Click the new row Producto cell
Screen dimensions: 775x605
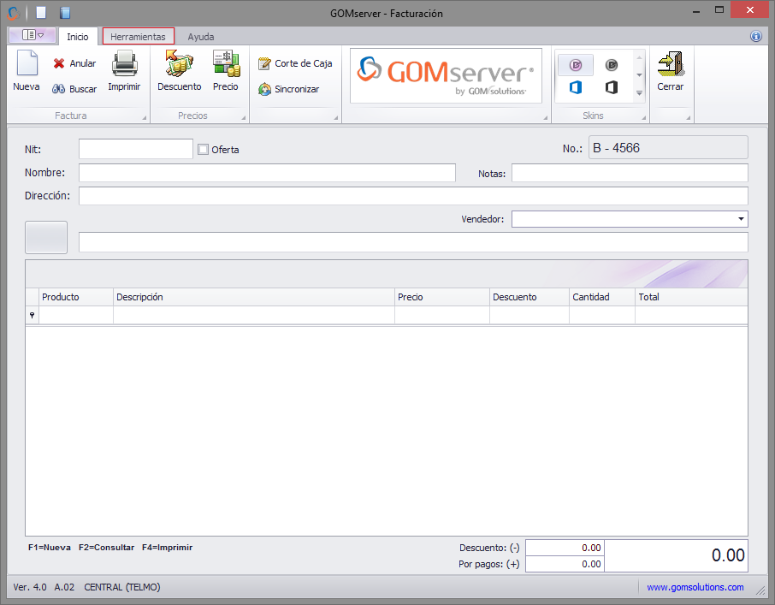(76, 316)
